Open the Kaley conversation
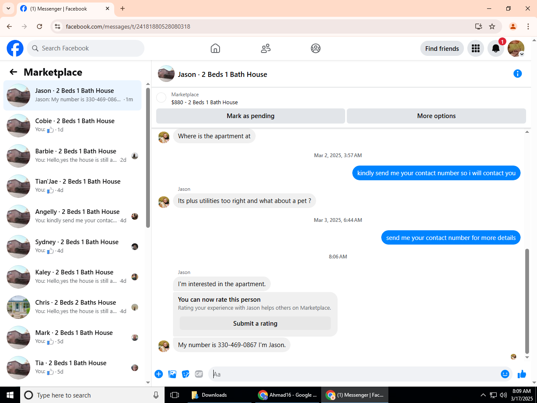This screenshot has width=537, height=403. [x=72, y=277]
